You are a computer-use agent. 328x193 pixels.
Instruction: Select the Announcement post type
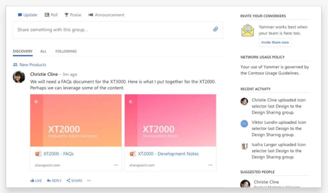click(106, 15)
